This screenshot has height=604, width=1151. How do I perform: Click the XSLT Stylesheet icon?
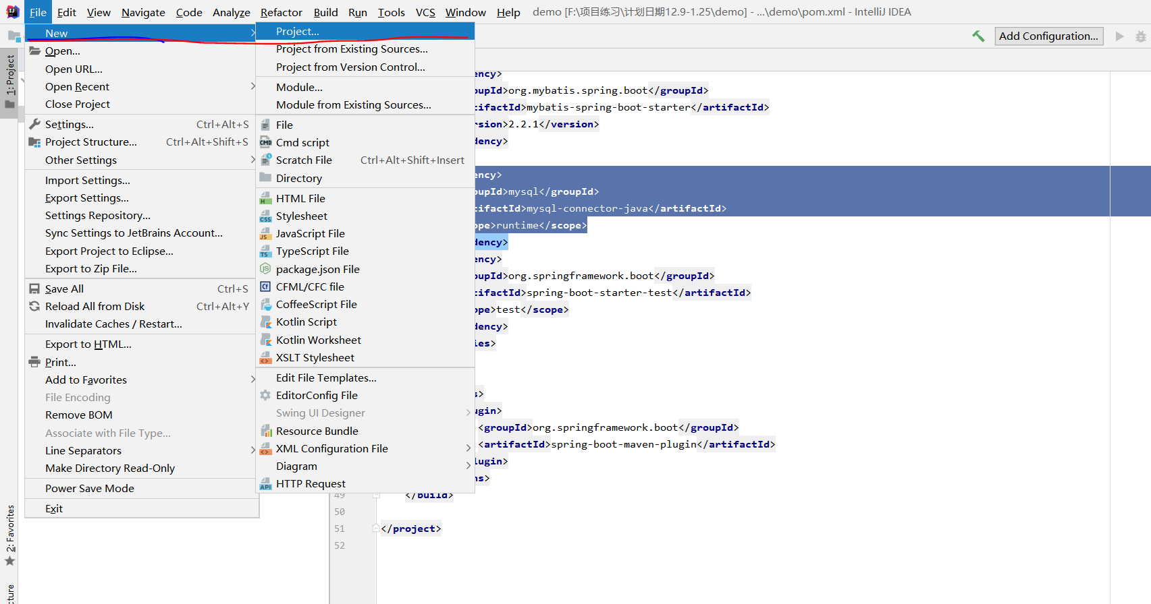[x=266, y=357]
